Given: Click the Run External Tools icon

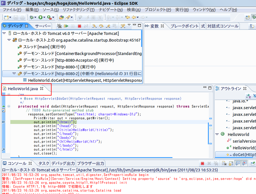Looking at the screenshot, I should click(49, 17).
